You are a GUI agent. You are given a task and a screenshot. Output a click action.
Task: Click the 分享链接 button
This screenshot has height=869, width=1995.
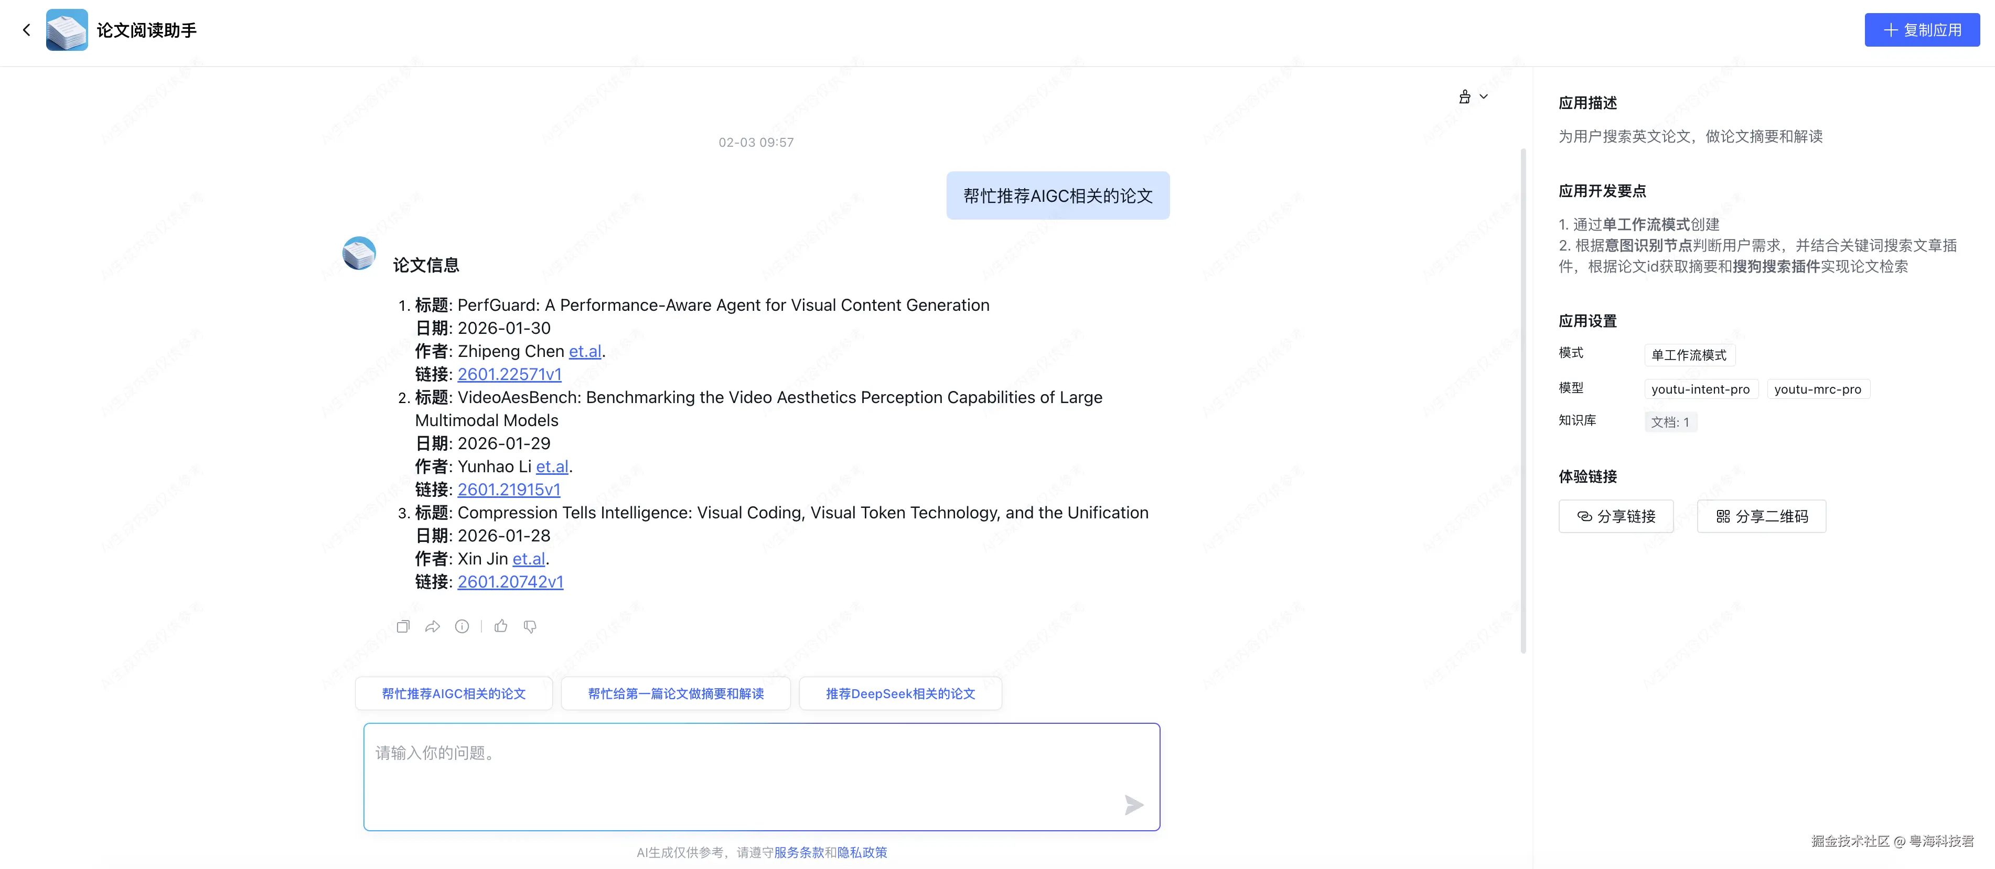1615,516
